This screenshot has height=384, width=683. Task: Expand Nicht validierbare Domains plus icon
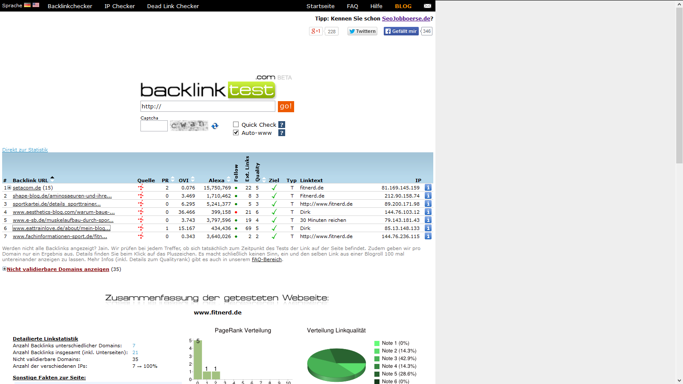pos(4,269)
